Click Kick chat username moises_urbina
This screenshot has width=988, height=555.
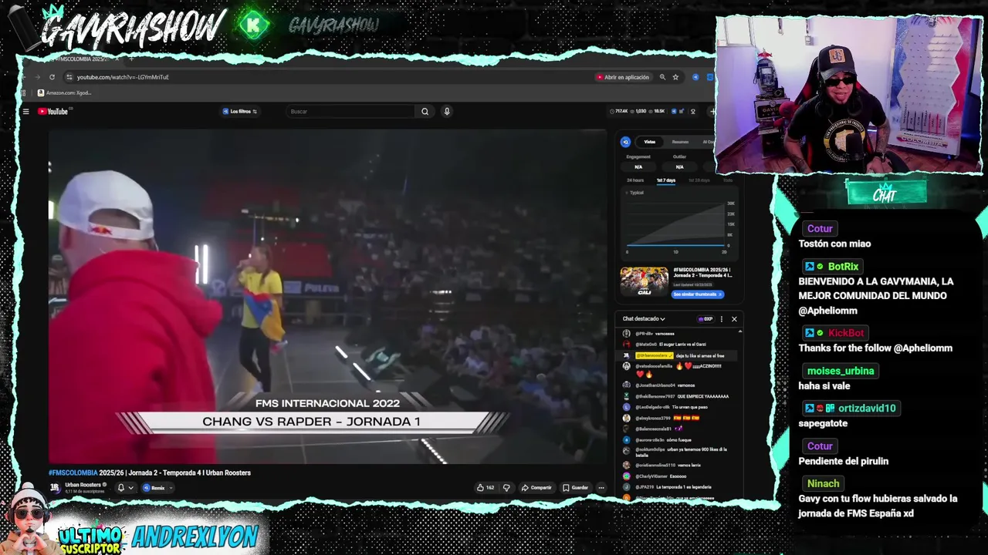(x=841, y=371)
